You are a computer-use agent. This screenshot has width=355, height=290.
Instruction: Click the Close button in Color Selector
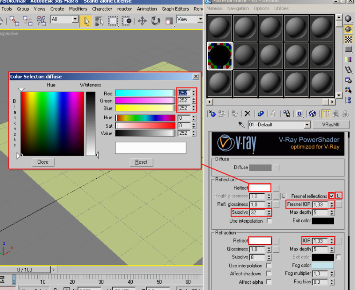click(43, 162)
